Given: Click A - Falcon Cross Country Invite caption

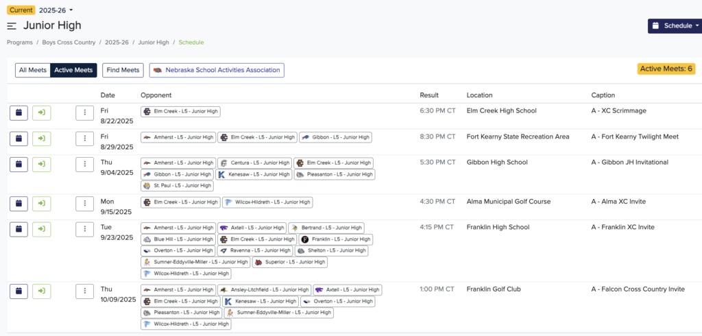Looking at the screenshot, I should (x=638, y=289).
